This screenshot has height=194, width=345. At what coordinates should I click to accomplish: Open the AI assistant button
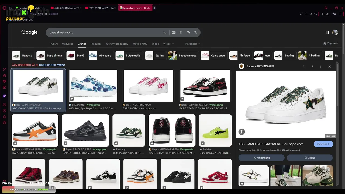point(334,14)
